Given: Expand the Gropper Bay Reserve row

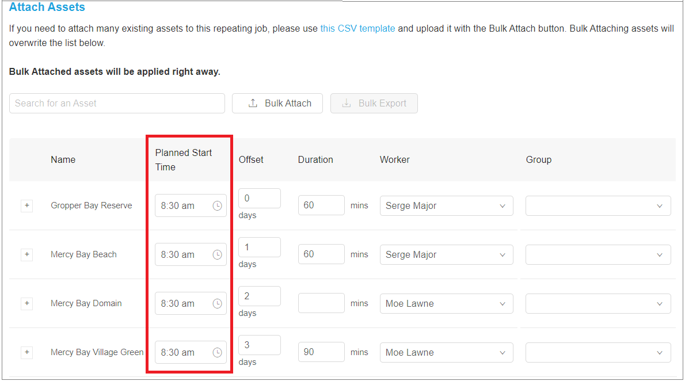Looking at the screenshot, I should tap(27, 205).
